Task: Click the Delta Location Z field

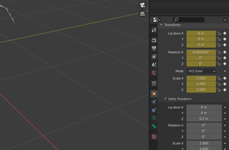Action: pos(204,119)
